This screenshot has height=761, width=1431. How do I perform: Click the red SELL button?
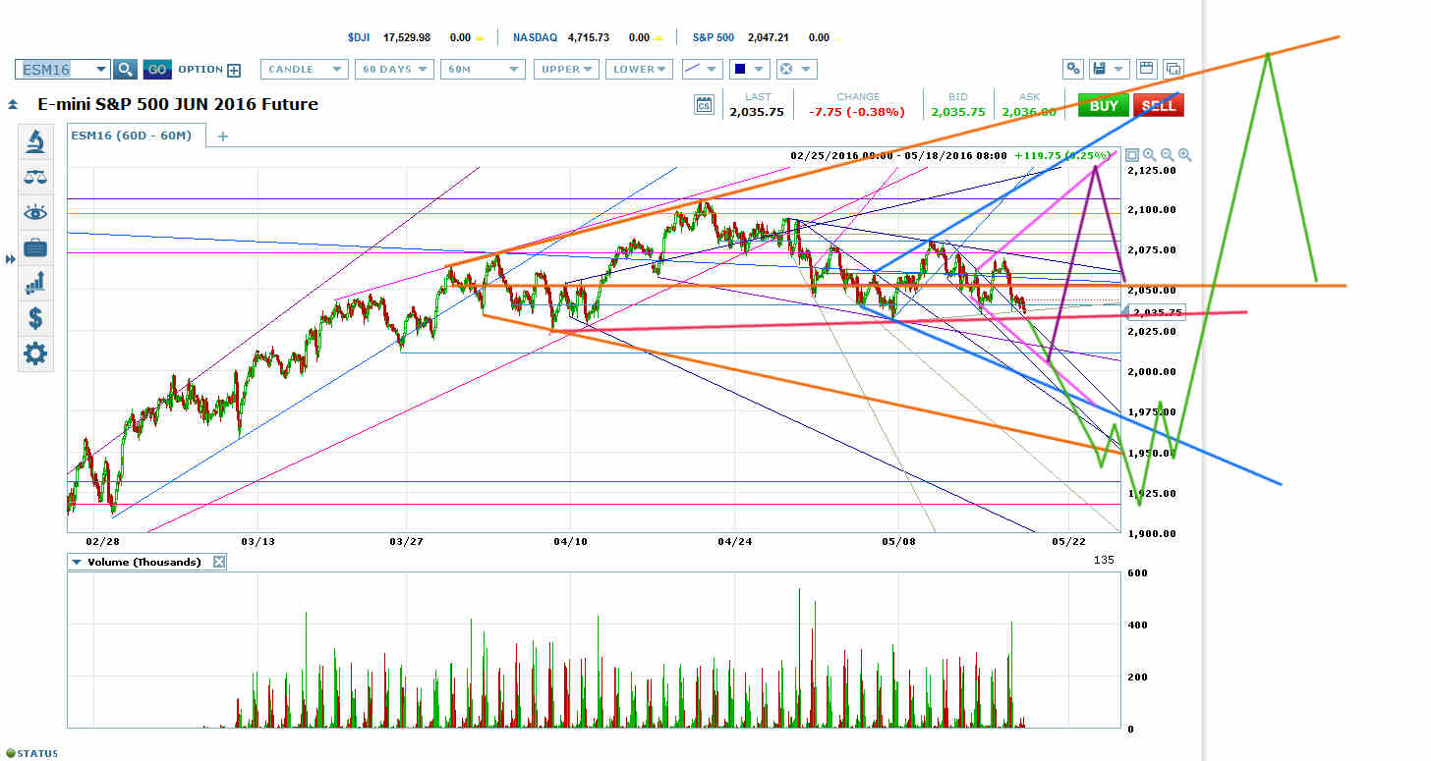(1159, 105)
